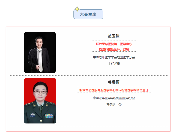178x137 pixels.
Task: Click red text 检验科主任医师、教授
Action: tap(114, 49)
